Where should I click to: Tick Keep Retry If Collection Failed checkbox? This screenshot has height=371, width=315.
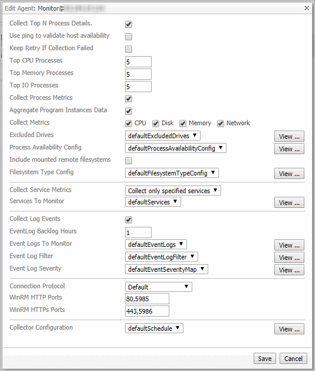point(129,49)
